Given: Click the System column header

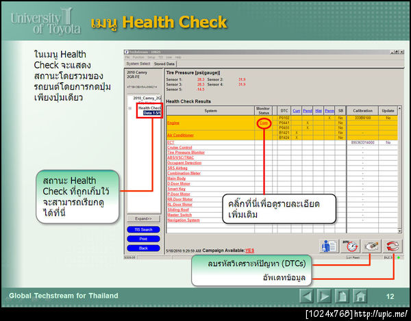Looking at the screenshot, I should pyautogui.click(x=211, y=111).
